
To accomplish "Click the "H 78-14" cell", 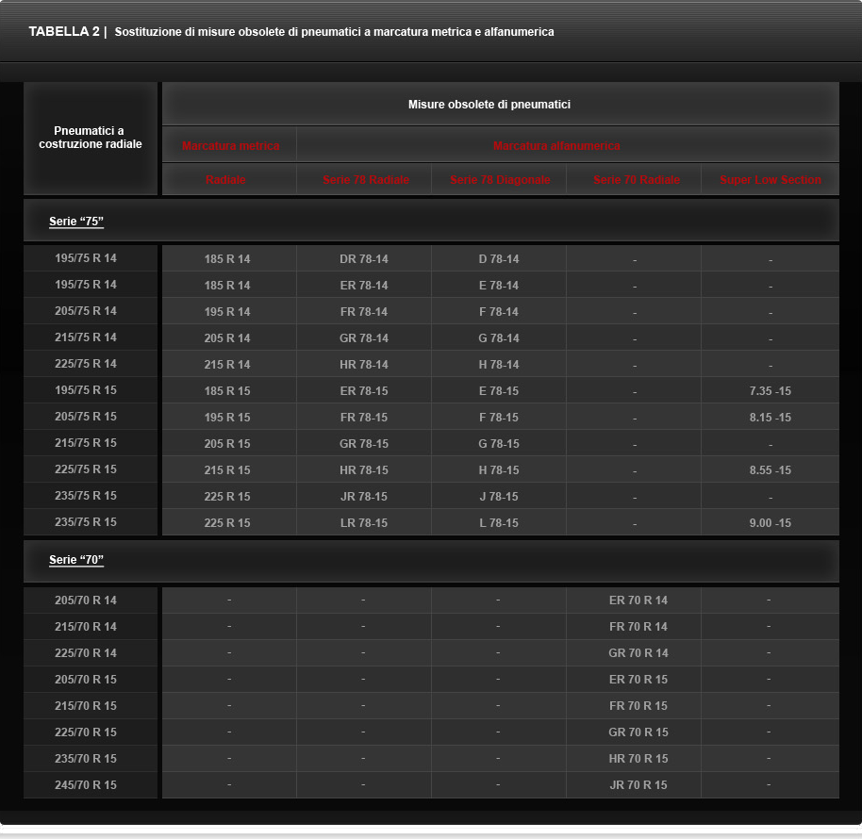I will pyautogui.click(x=499, y=364).
